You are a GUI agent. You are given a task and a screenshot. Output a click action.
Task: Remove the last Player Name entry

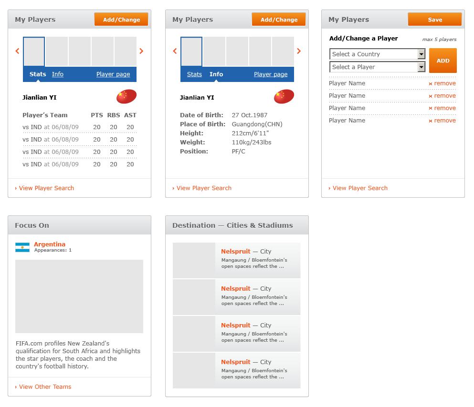(x=442, y=121)
